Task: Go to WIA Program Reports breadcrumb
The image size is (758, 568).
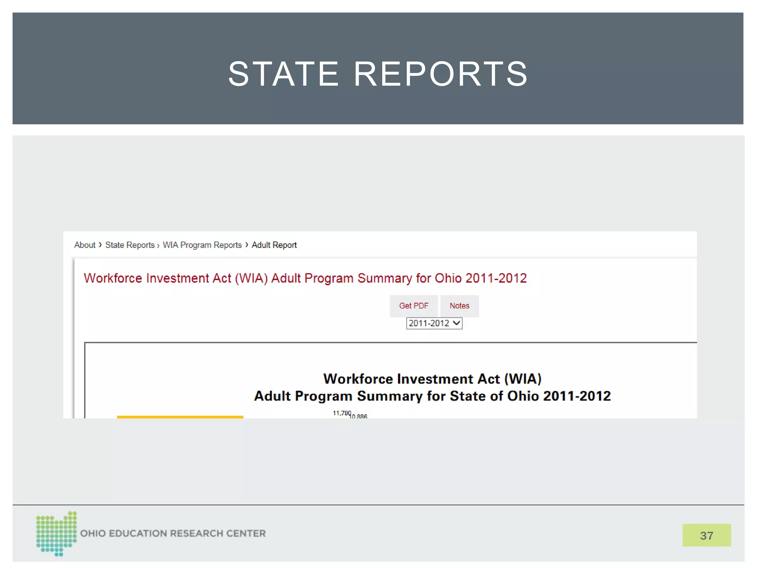Action: click(202, 245)
